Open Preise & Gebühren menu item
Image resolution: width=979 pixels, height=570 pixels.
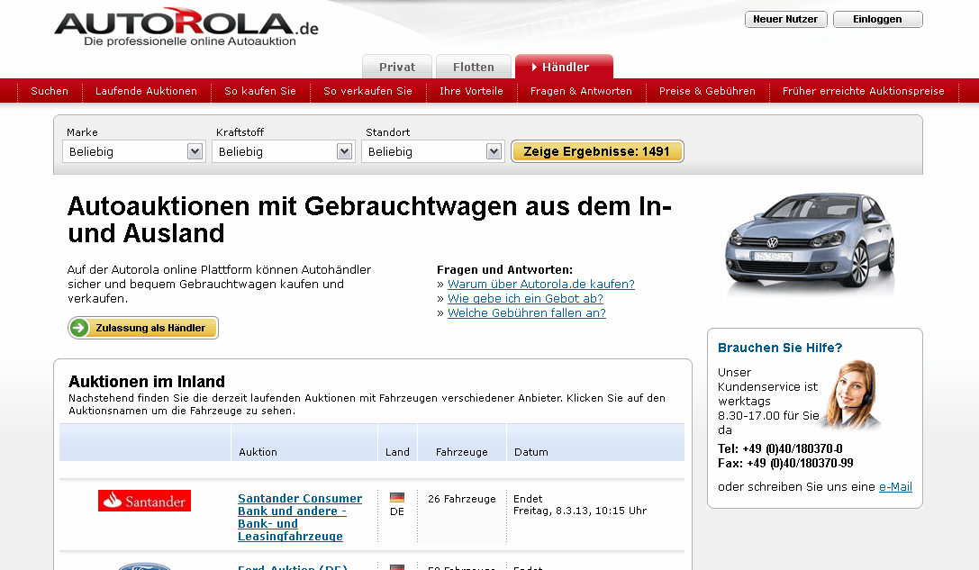point(707,91)
